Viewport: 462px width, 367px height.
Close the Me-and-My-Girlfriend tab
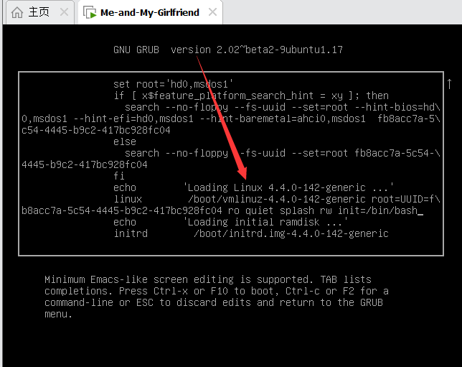point(213,12)
